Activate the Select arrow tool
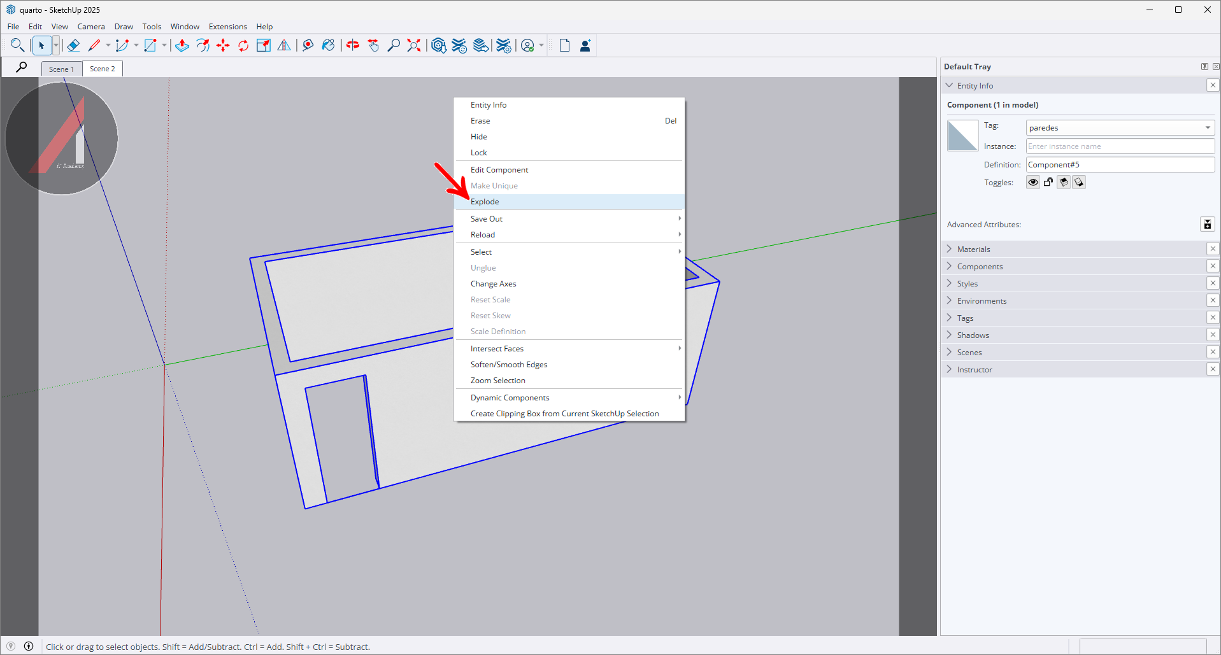This screenshot has width=1221, height=655. click(41, 45)
